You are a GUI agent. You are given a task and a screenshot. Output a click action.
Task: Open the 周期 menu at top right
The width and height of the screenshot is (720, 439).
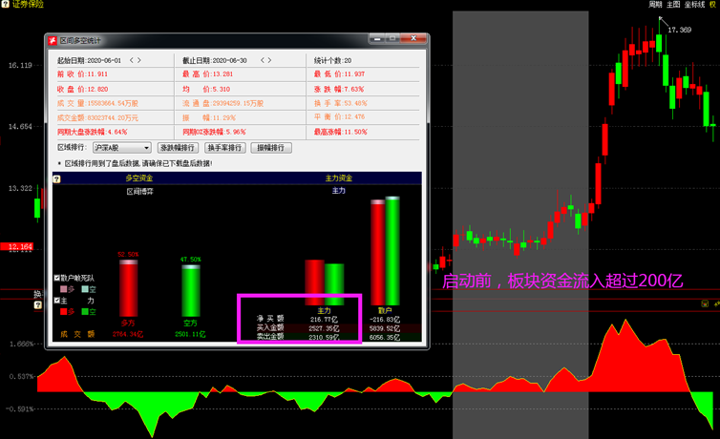click(x=655, y=5)
